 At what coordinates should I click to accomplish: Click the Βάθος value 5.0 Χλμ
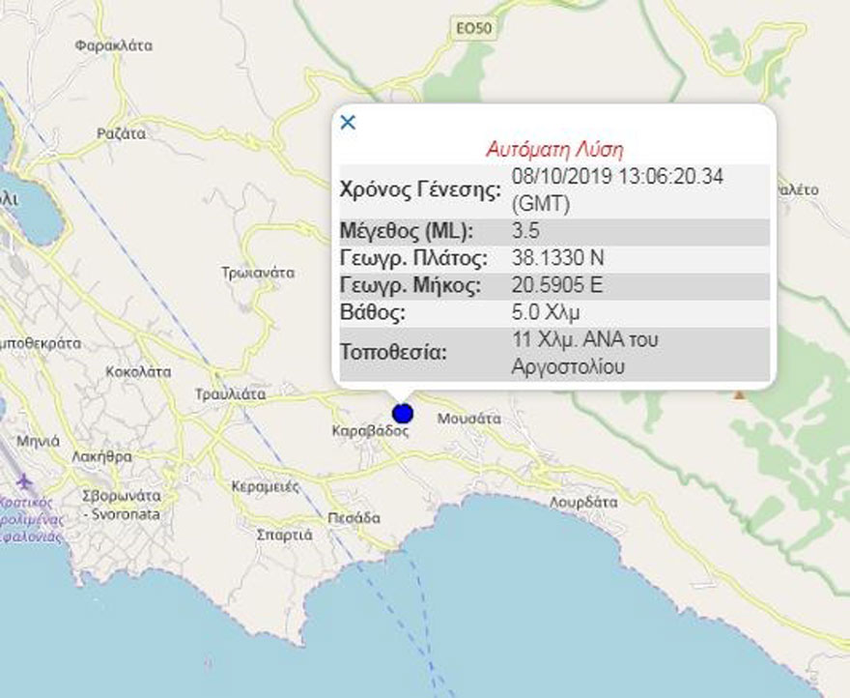pos(546,313)
